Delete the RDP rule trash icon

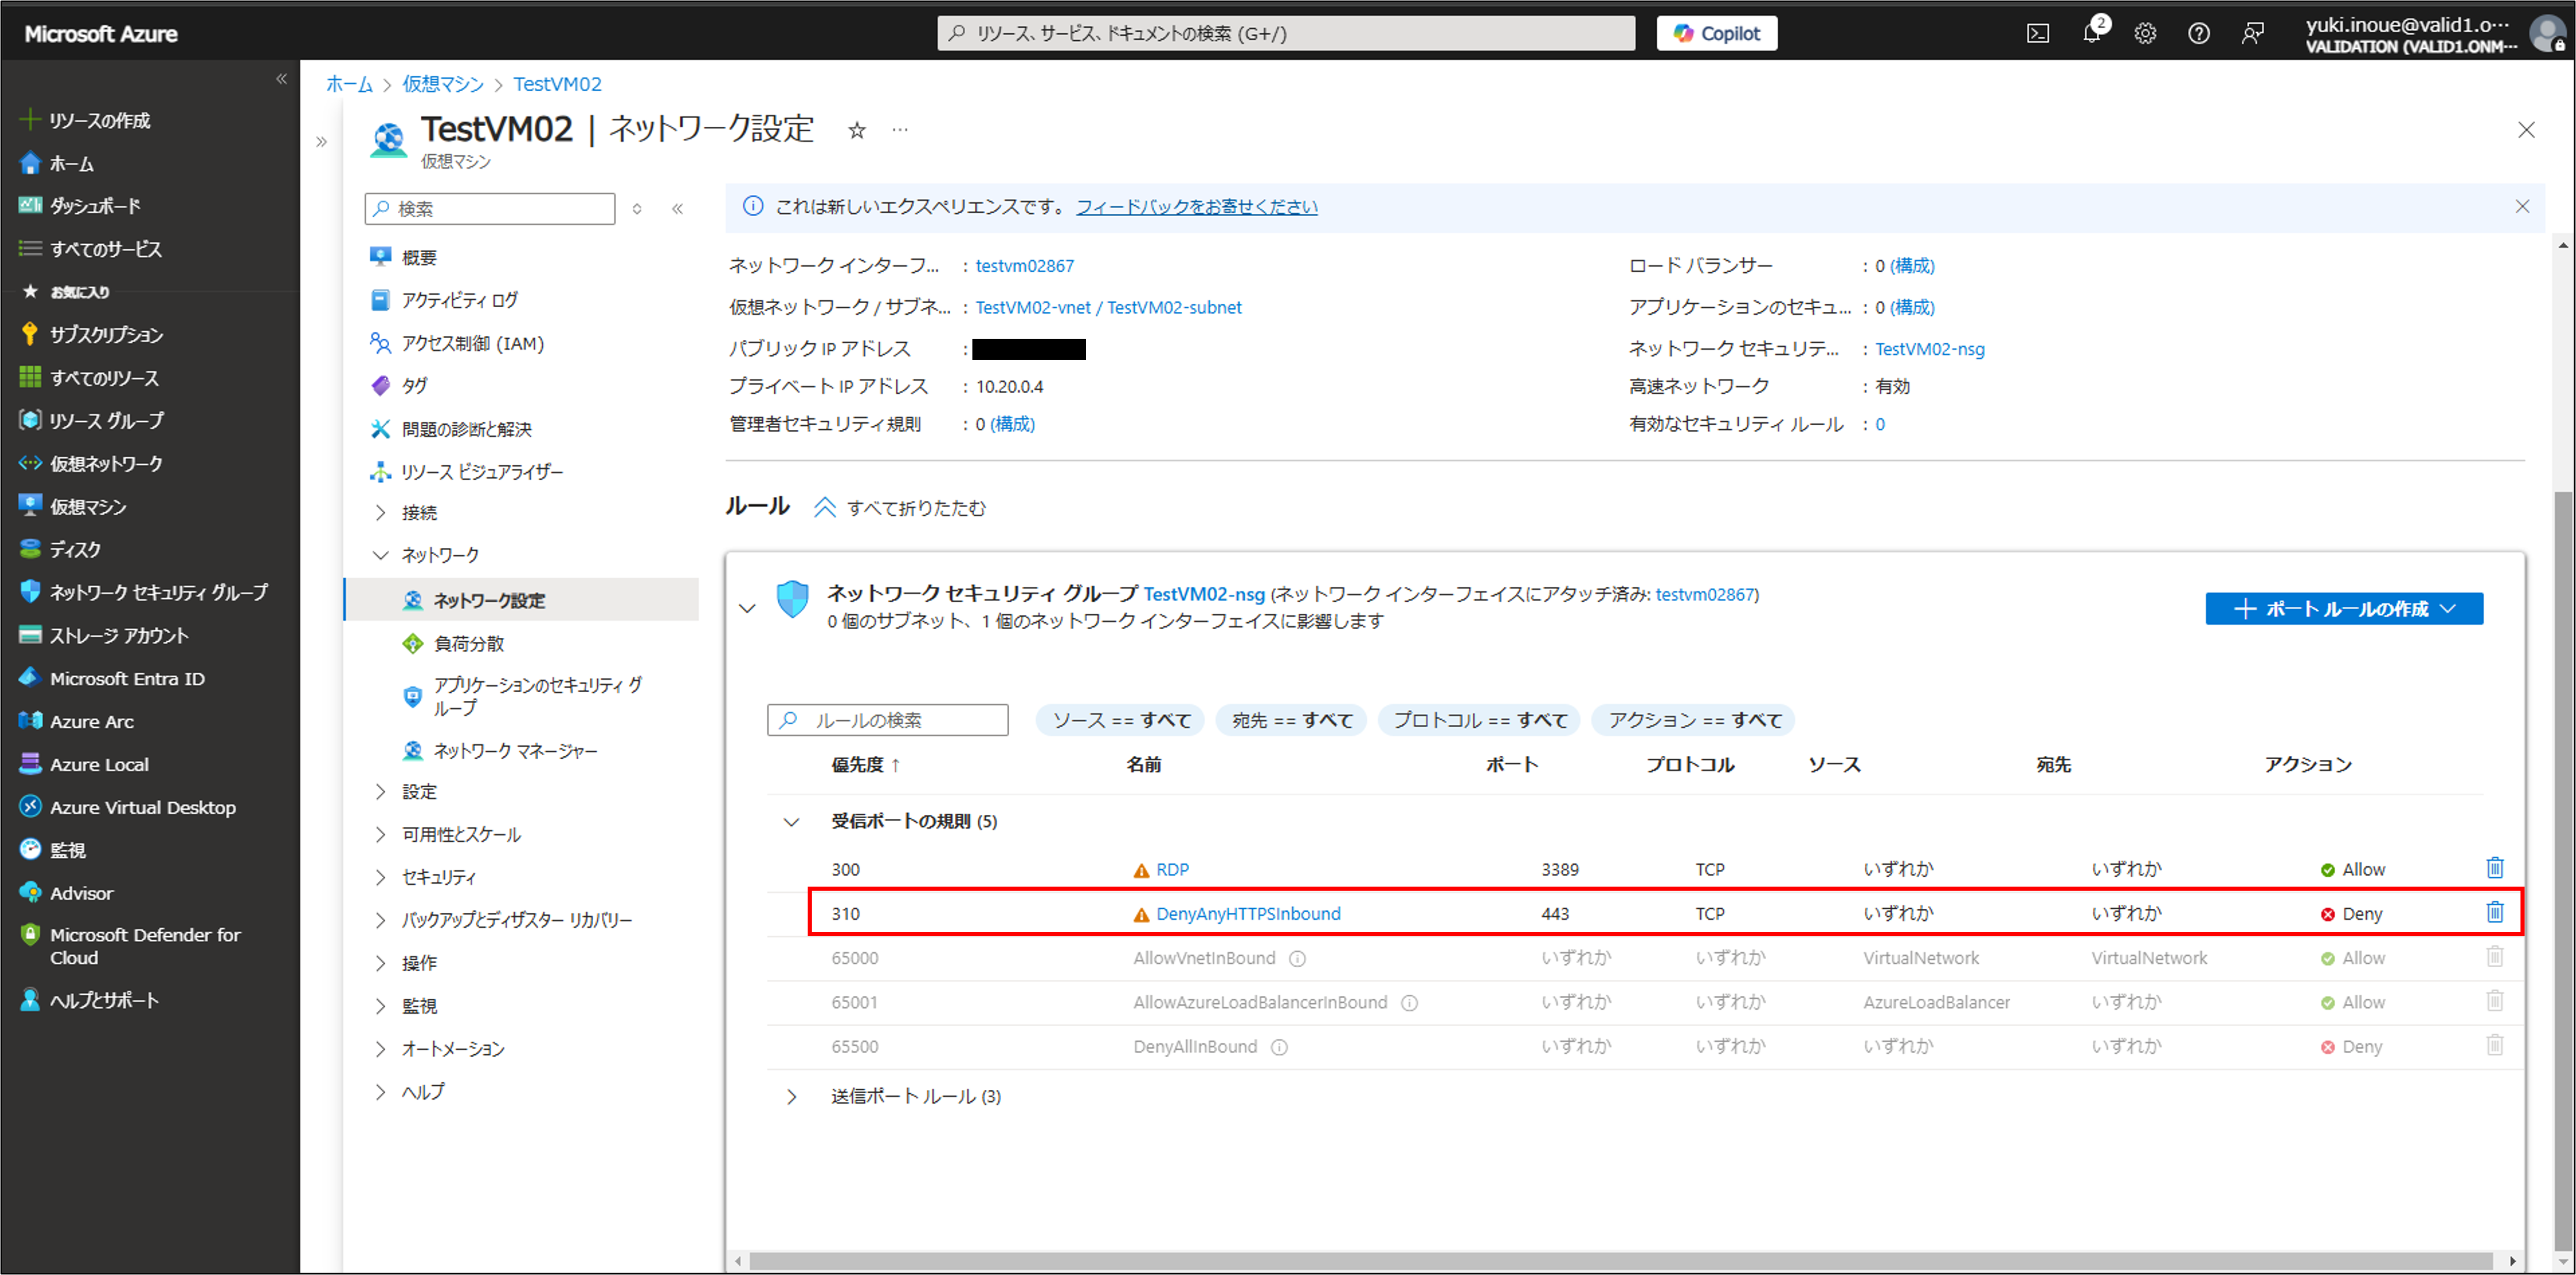pyautogui.click(x=2495, y=867)
